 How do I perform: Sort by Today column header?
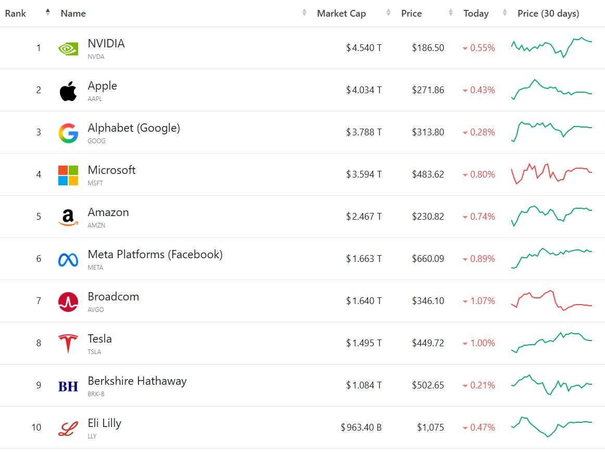[476, 14]
